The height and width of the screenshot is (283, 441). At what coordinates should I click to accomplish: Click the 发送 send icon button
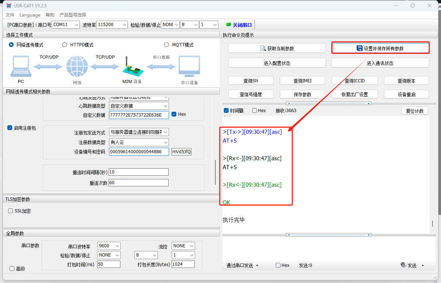click(403, 265)
